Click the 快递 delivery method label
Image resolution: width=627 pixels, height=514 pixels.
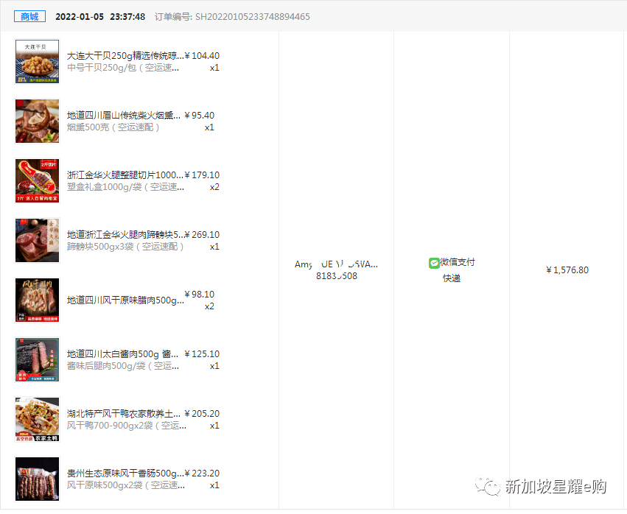click(x=451, y=278)
